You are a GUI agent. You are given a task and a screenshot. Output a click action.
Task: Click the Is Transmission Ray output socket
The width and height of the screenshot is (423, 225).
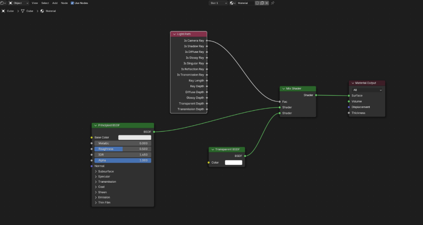(207, 75)
